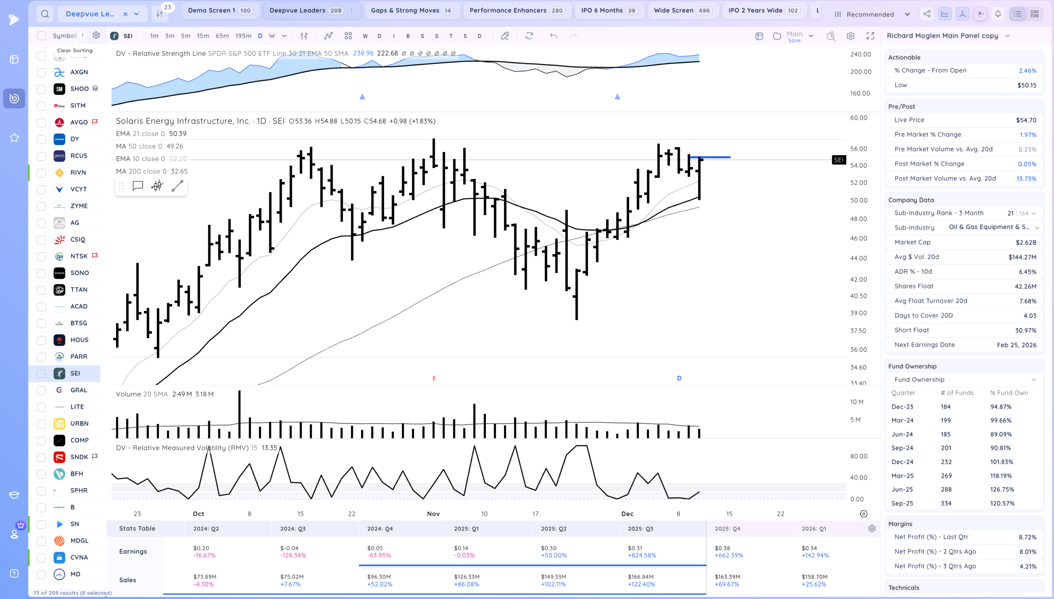Check the RIVN row checkbox
Screen dimensions: 1054x599
pos(41,173)
